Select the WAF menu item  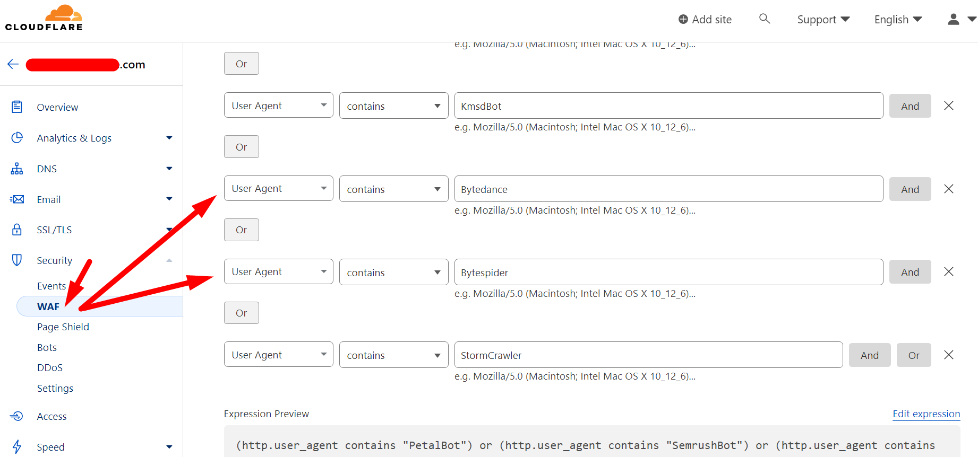coord(100,306)
